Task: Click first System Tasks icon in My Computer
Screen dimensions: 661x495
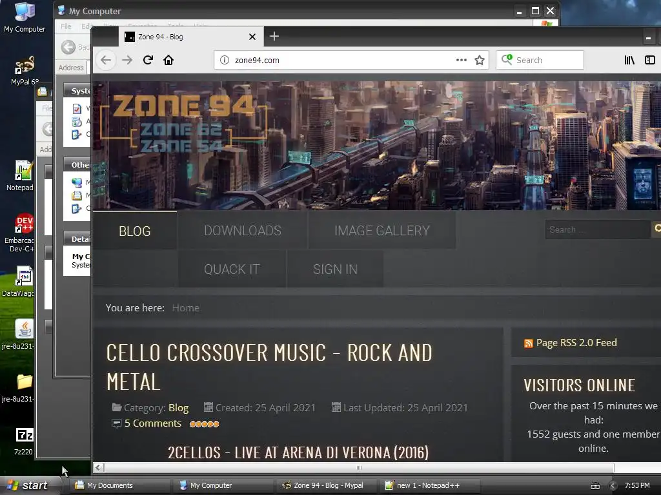Action: coord(77,109)
